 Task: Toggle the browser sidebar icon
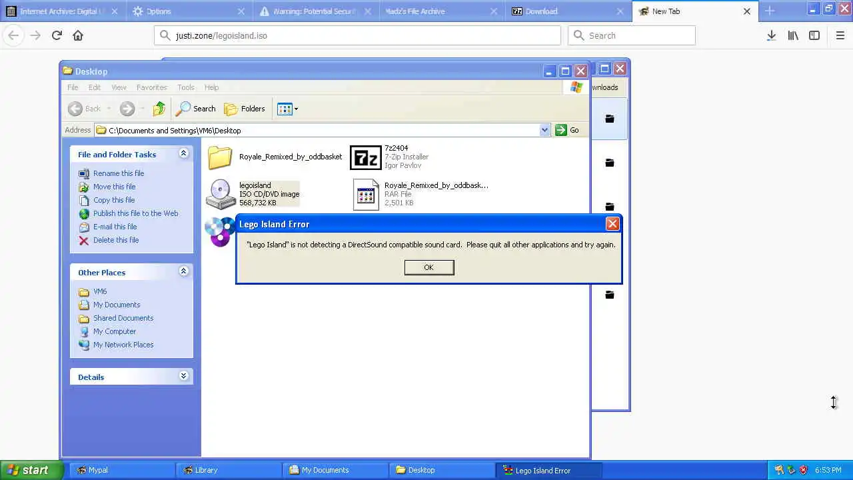814,35
